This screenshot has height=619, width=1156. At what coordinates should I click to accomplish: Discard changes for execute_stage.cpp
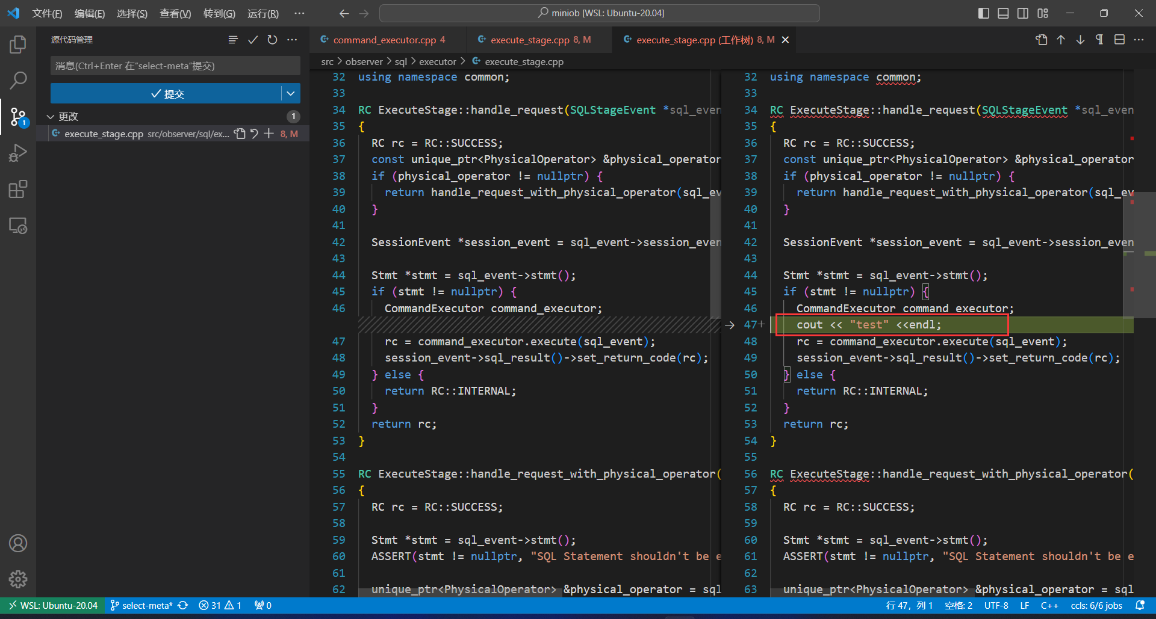point(254,134)
